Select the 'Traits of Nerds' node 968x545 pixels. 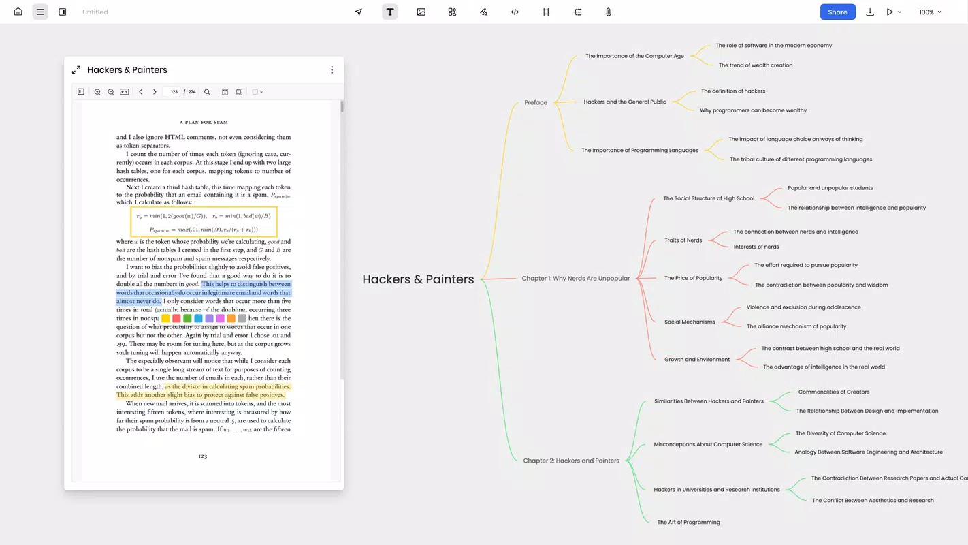click(x=683, y=240)
